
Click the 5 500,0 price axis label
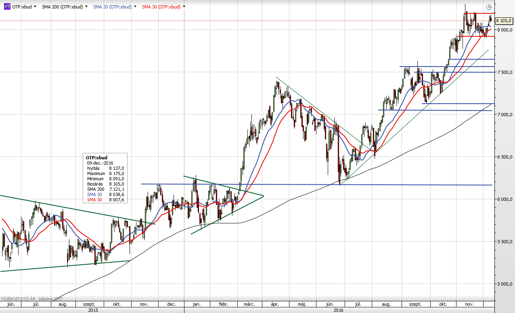[505, 242]
